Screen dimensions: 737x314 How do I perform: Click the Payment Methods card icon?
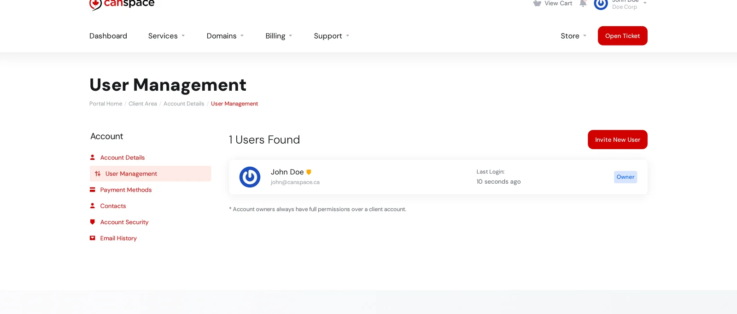click(x=93, y=190)
